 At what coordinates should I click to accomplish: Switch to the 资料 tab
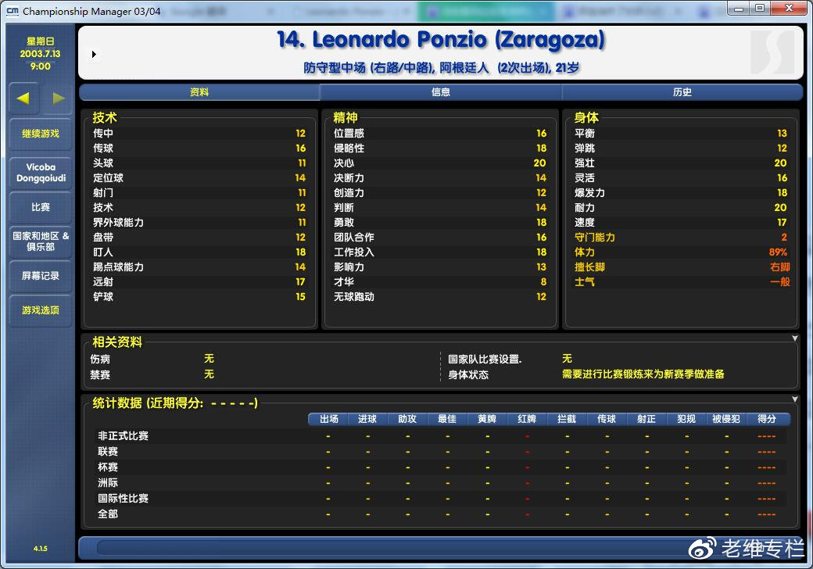coord(199,92)
